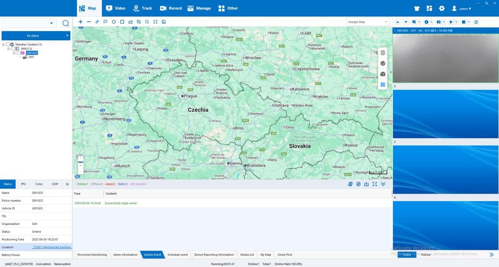The width and height of the screenshot is (499, 267).
Task: Click the search button next to device search field
Action: click(x=66, y=23)
